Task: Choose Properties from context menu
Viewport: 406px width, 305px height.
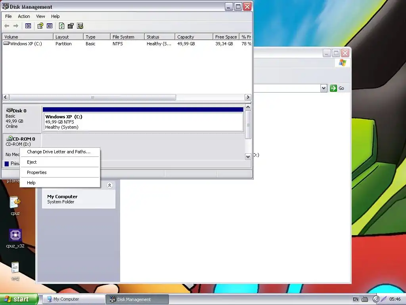Action: (60, 172)
